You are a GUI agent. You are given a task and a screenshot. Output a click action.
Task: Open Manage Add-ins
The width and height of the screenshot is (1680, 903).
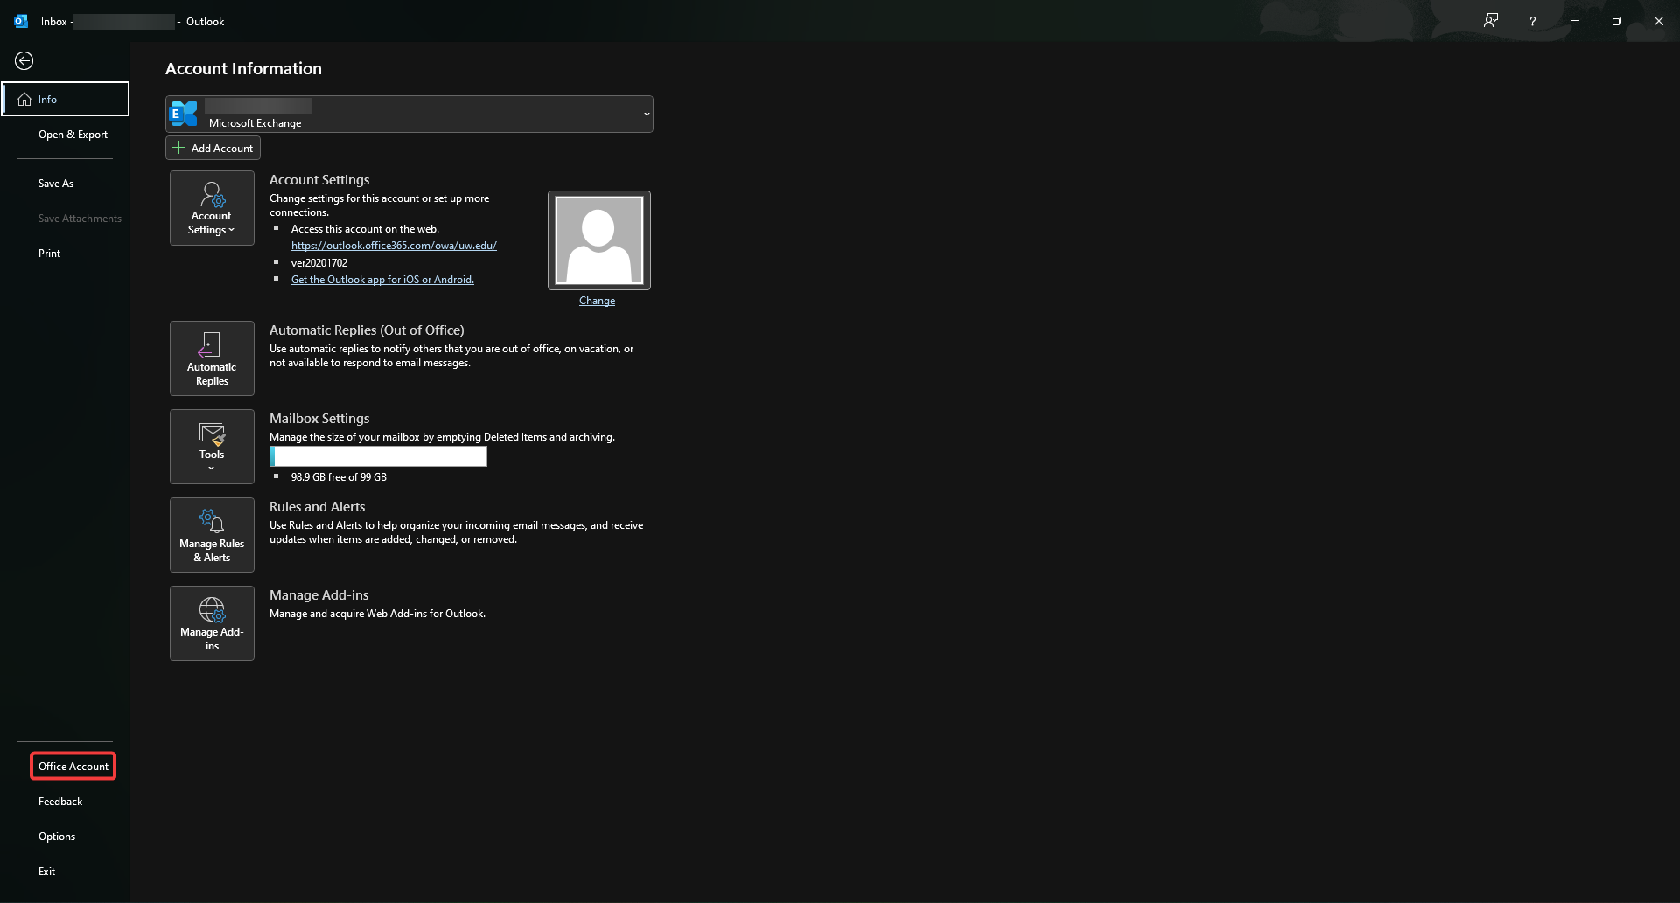point(212,623)
